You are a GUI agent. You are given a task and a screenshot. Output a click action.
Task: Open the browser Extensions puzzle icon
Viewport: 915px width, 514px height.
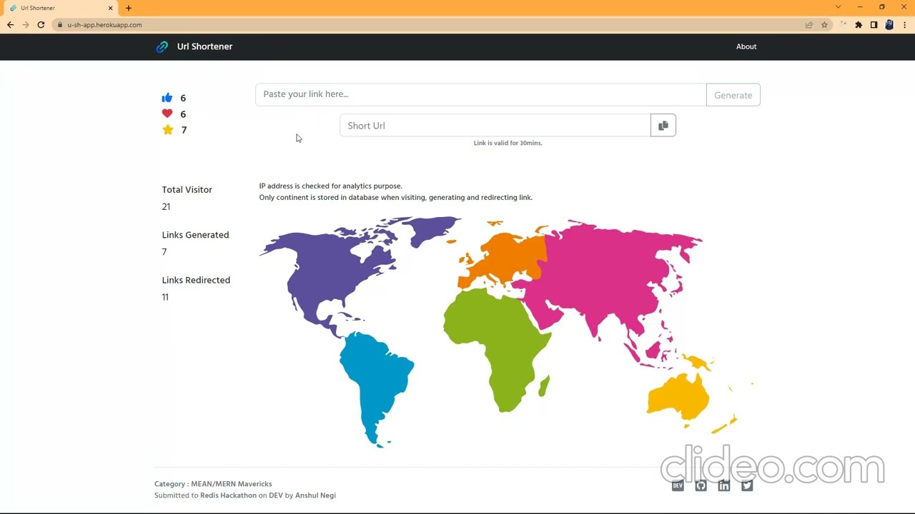[x=859, y=25]
